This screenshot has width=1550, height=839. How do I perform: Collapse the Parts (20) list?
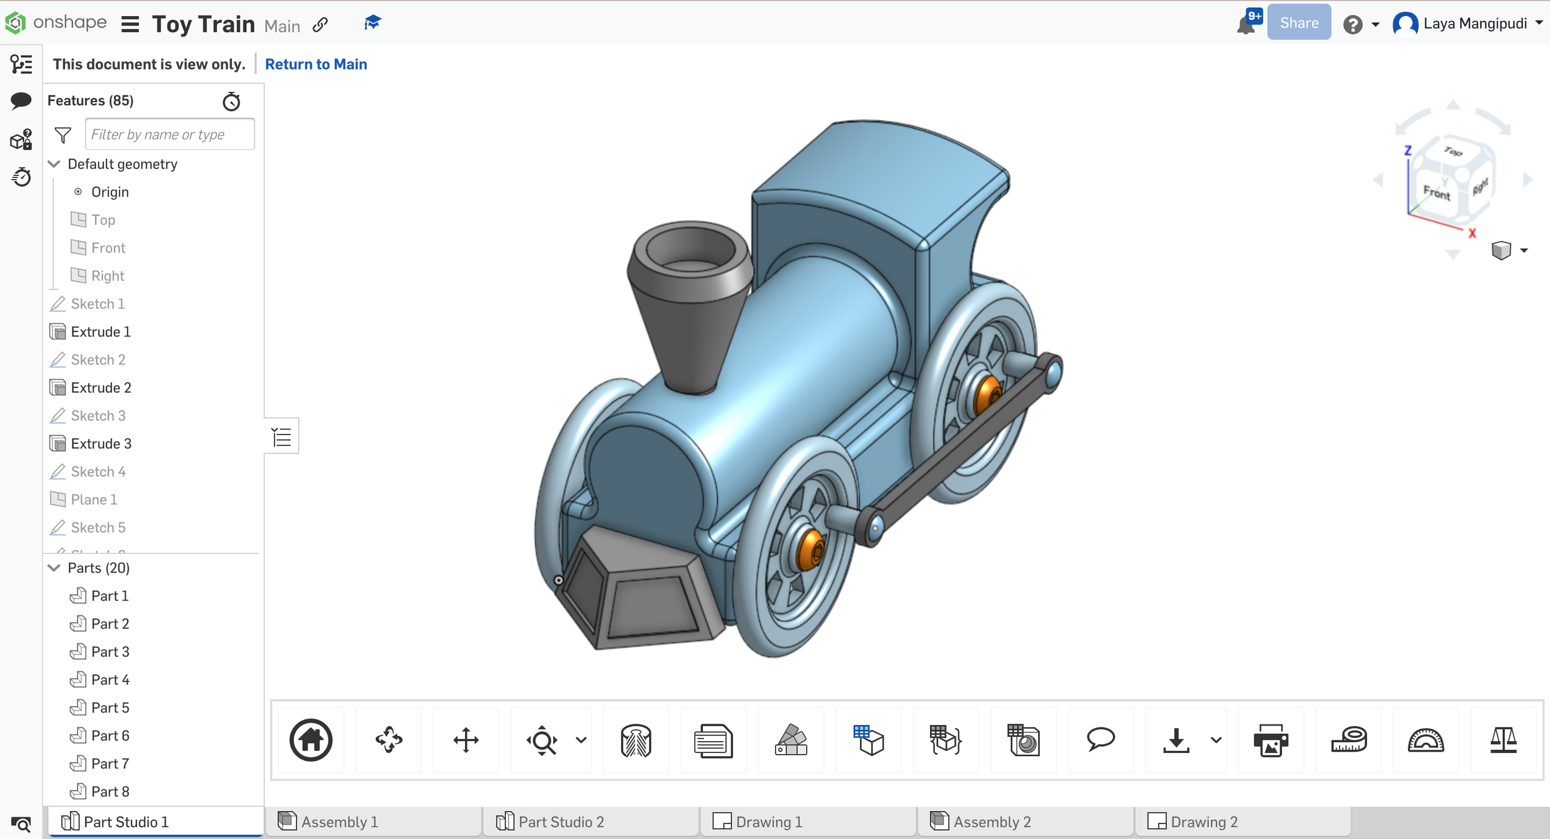pyautogui.click(x=55, y=568)
